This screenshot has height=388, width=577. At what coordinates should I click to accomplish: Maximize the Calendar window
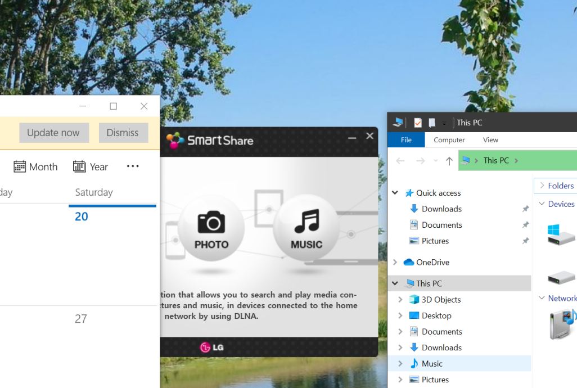pyautogui.click(x=114, y=106)
